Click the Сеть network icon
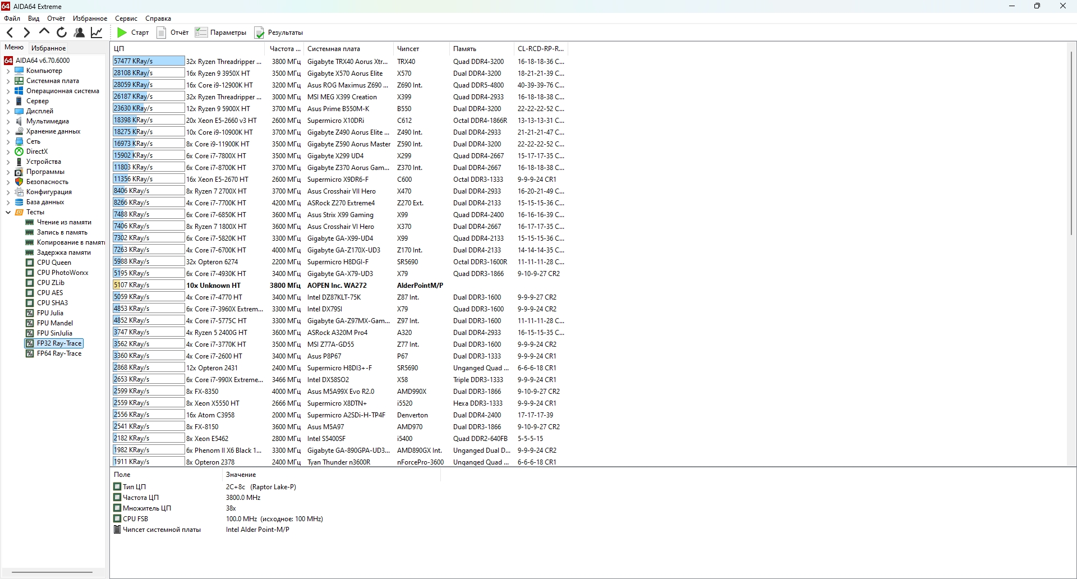1077x579 pixels. tap(19, 141)
